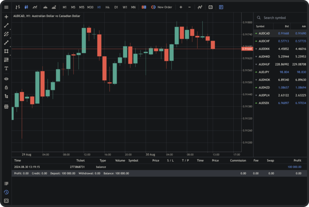Switch chart to bar chart style
Screen dimensions: 309x207
(18, 7)
